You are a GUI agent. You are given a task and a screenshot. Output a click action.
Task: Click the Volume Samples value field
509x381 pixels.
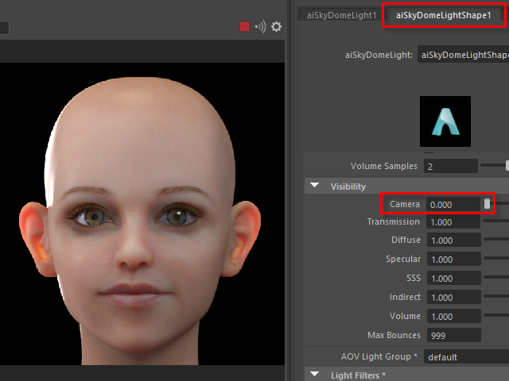coord(451,167)
